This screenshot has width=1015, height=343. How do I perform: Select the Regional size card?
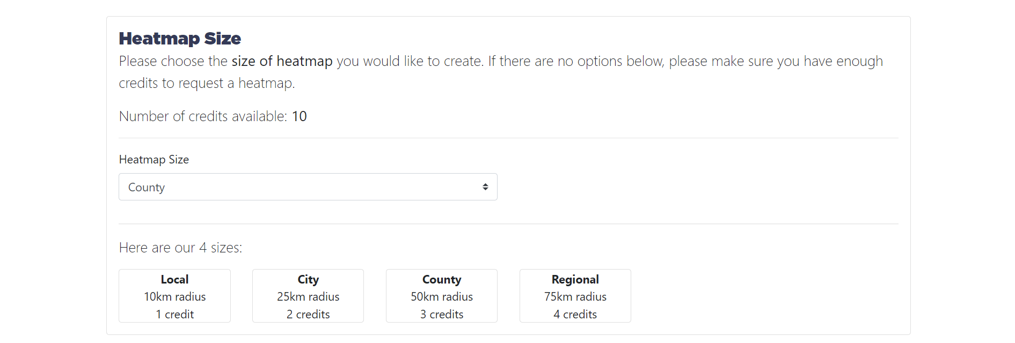[575, 296]
